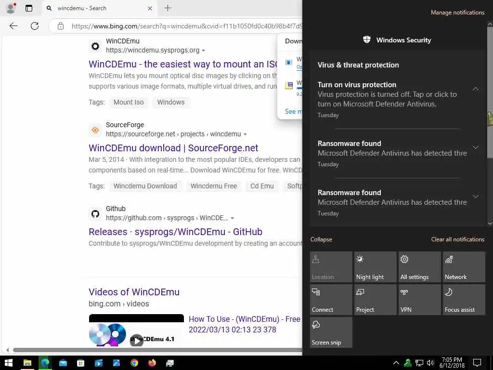
Task: Expand the first Ransomware found notification
Action: coord(476,147)
